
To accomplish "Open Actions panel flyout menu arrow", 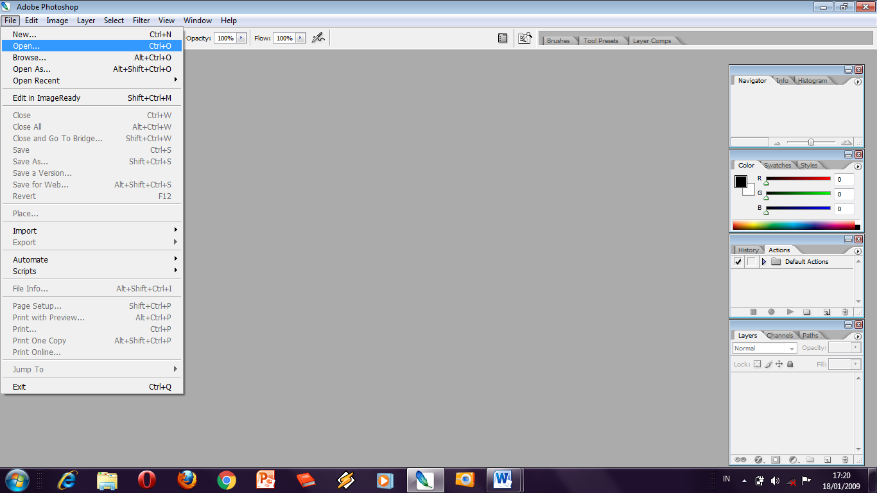I will pyautogui.click(x=858, y=251).
